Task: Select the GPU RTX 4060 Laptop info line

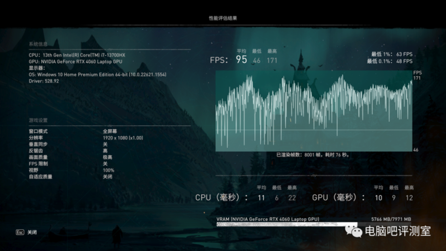Action: pyautogui.click(x=75, y=61)
